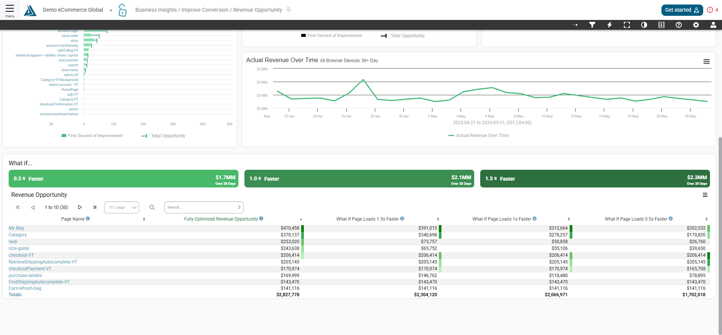Toggle First Second of Improvement legend in bar chart
This screenshot has height=335, width=722.
(x=92, y=136)
